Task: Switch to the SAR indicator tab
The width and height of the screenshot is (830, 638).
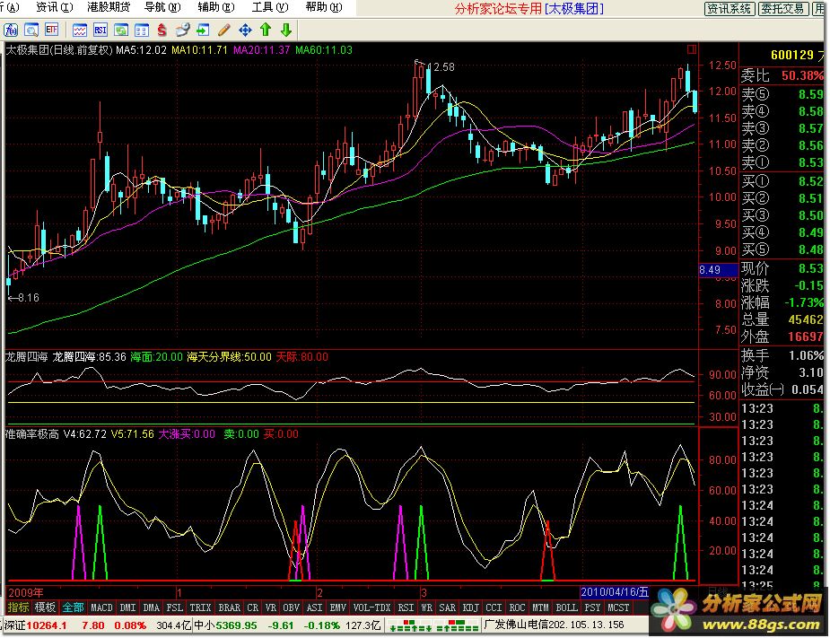Action: point(448,607)
